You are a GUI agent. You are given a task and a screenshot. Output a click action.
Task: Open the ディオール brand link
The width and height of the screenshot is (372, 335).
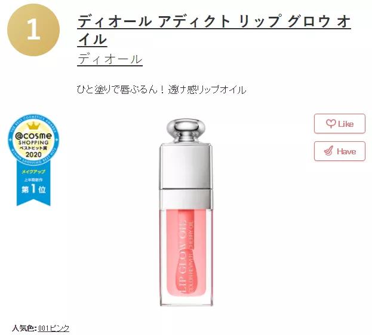click(110, 59)
